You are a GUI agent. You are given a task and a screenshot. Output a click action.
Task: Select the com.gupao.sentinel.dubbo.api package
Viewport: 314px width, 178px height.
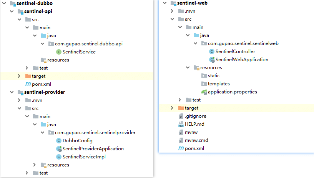(x=89, y=44)
